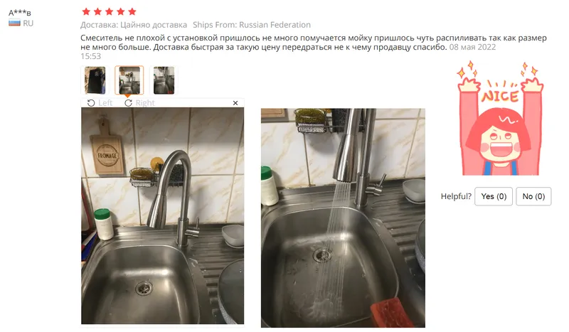Screen dimensions: 569x332
Task: Click the clockwise rotate arrow icon
Action: [x=128, y=103]
